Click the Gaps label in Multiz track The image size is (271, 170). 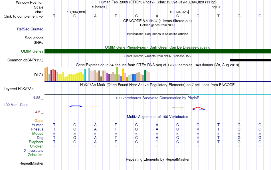[x=39, y=121]
